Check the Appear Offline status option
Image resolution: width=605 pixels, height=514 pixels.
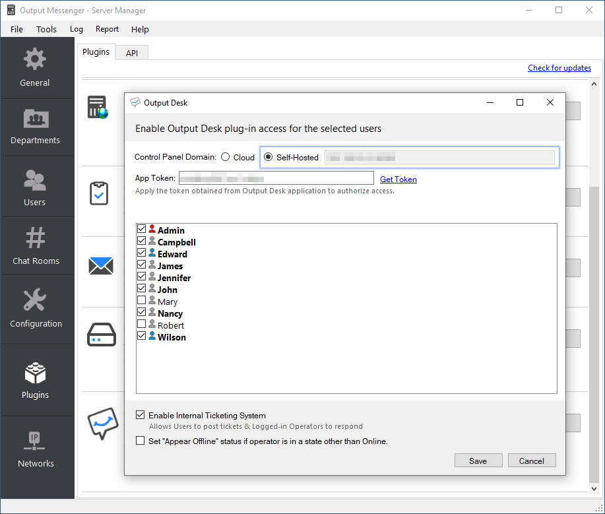[x=141, y=441]
